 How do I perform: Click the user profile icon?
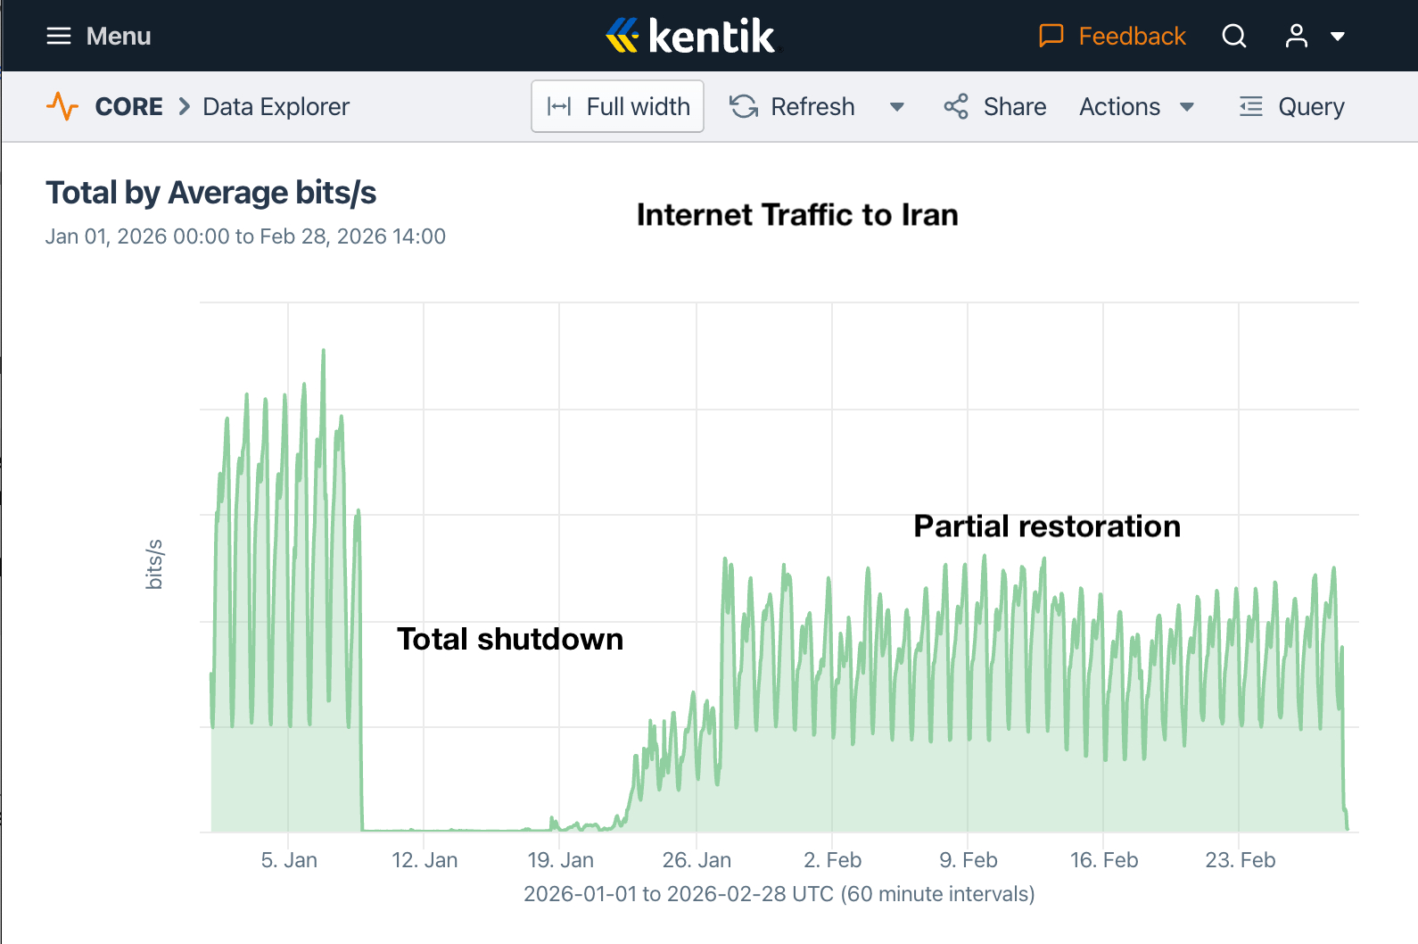(1296, 36)
